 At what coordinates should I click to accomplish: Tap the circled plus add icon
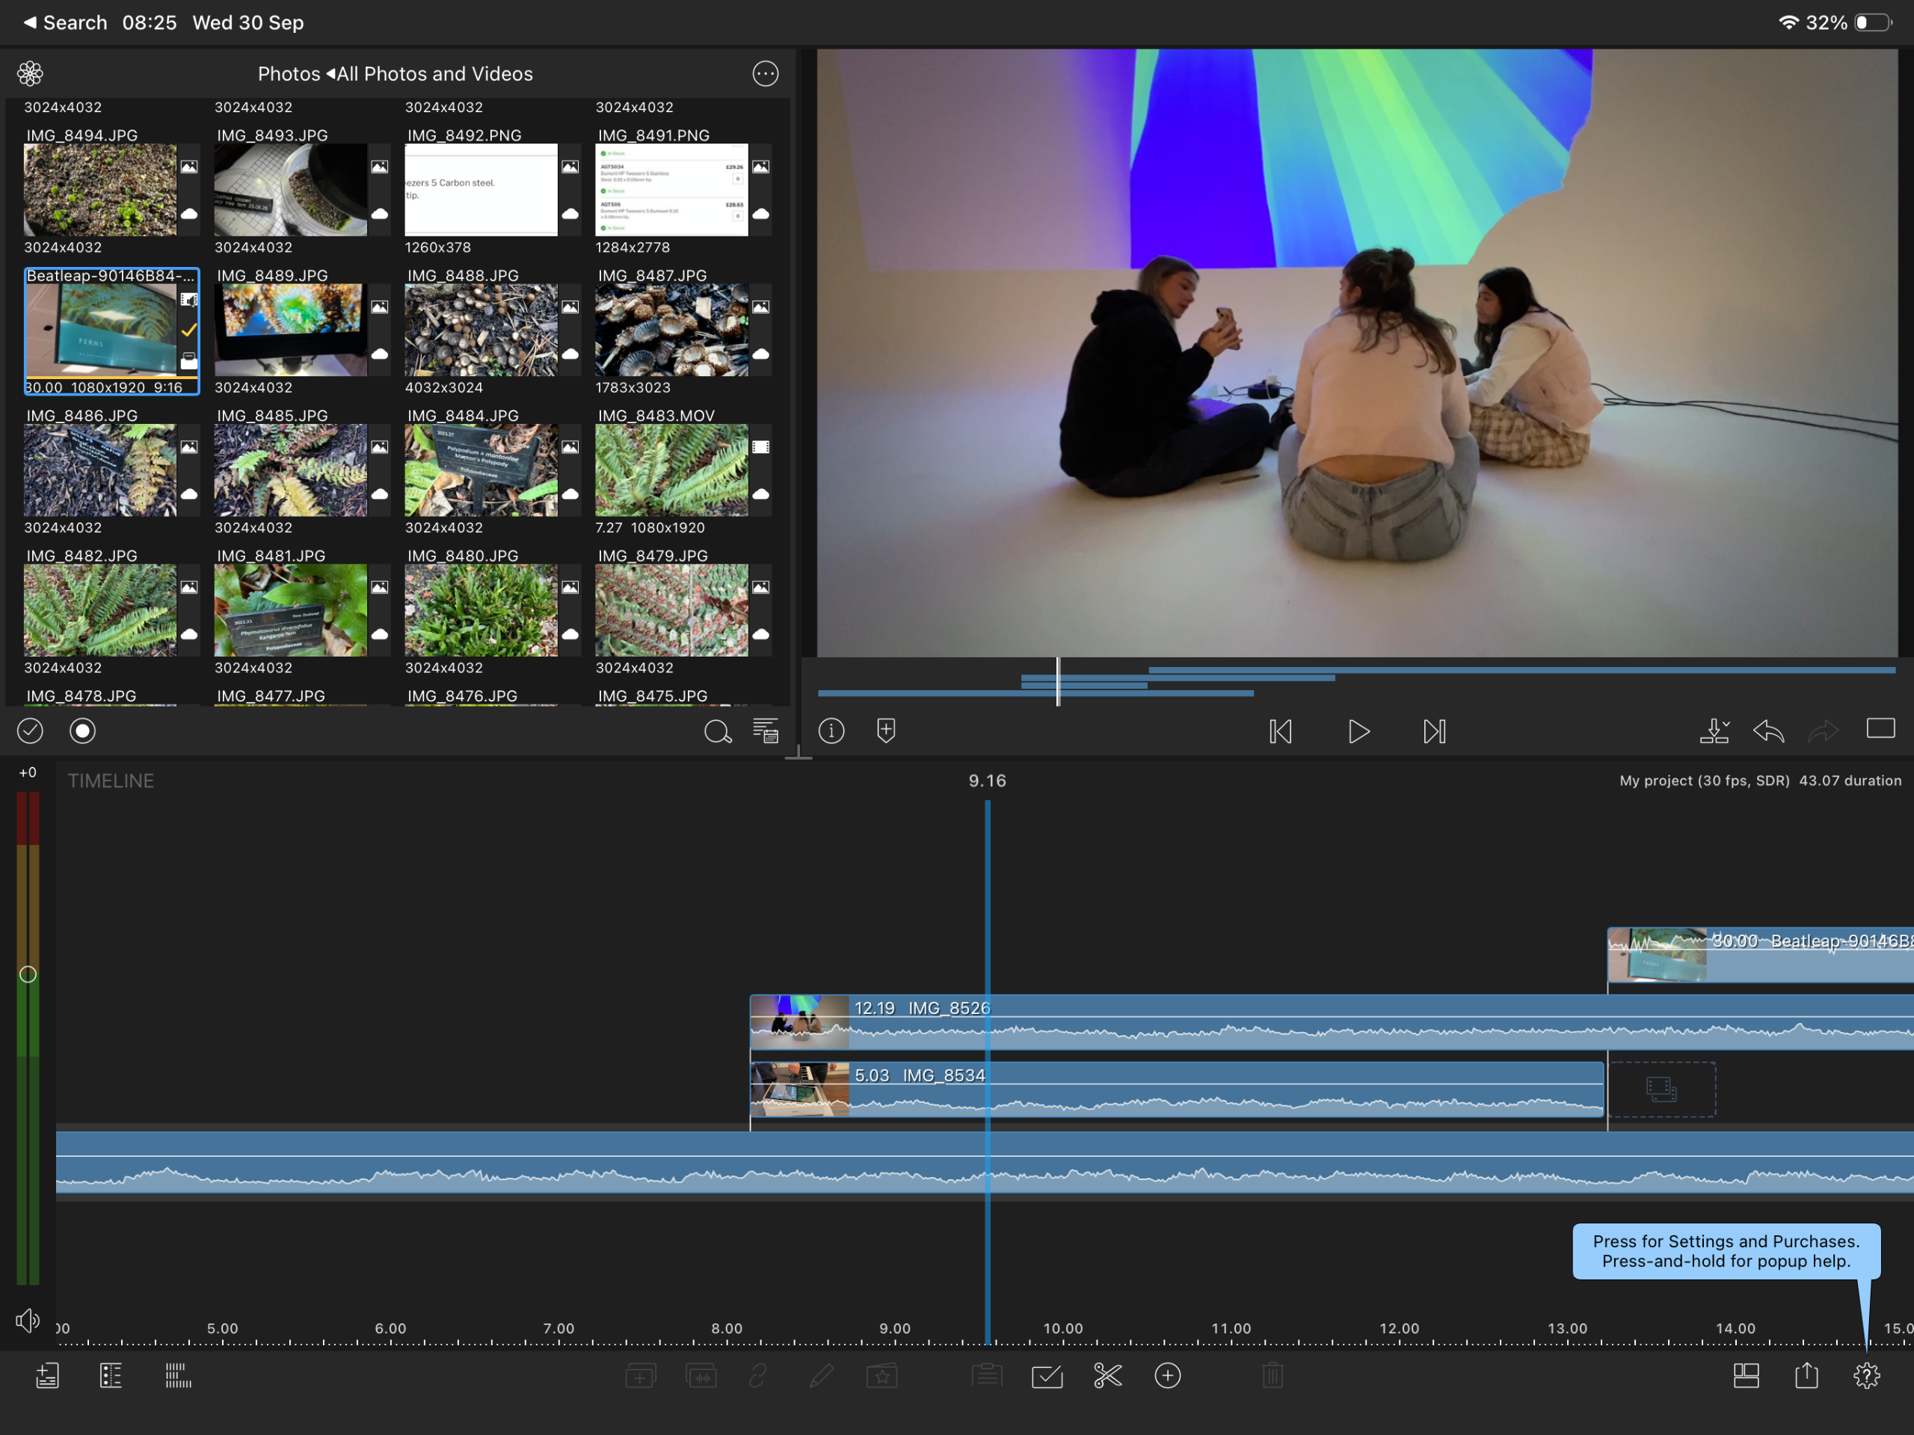1167,1375
